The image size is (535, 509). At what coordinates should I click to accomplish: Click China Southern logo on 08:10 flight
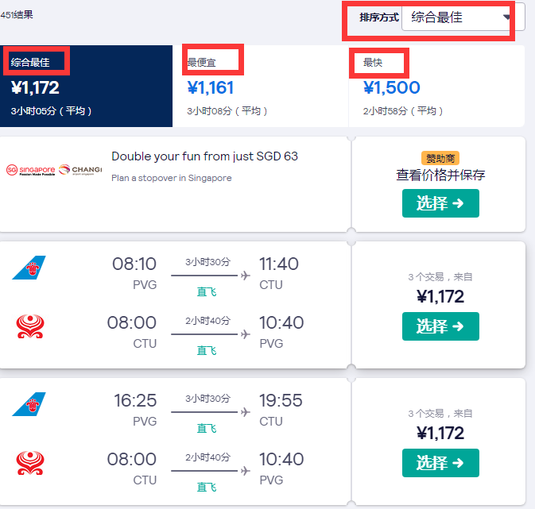coord(29,268)
